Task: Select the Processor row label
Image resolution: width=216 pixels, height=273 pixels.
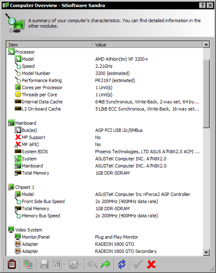Action: click(x=25, y=52)
